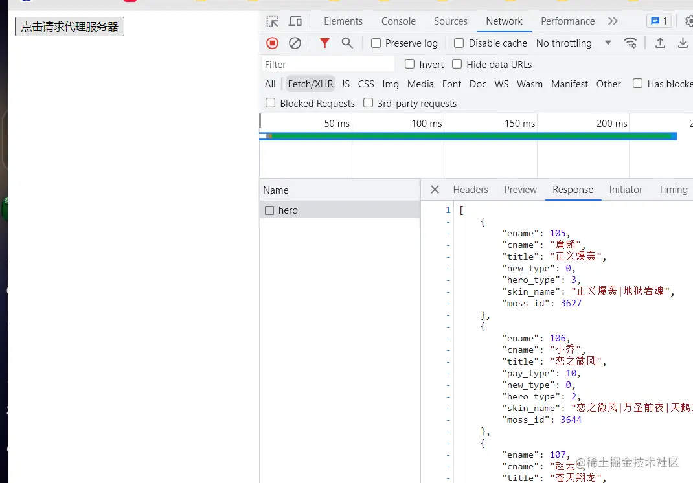The width and height of the screenshot is (693, 483).
Task: Filter requests by Font
Action: (x=451, y=84)
